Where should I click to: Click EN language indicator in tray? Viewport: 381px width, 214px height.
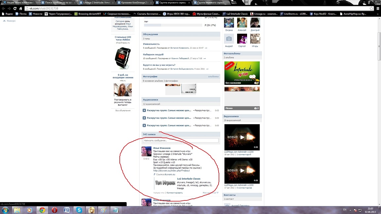coord(345,210)
